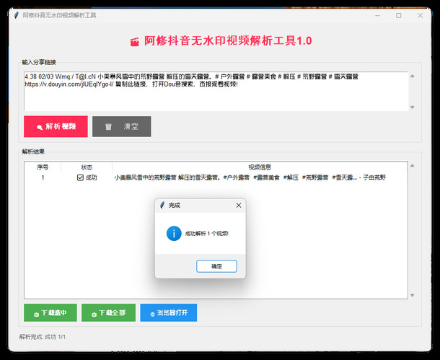Viewport: 440px width, 360px height.
Task: Toggle the 成功 checkbox in row 1
Action: coord(80,177)
